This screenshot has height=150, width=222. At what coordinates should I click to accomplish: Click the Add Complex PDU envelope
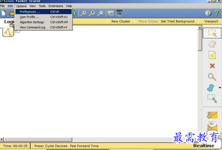(x=212, y=126)
